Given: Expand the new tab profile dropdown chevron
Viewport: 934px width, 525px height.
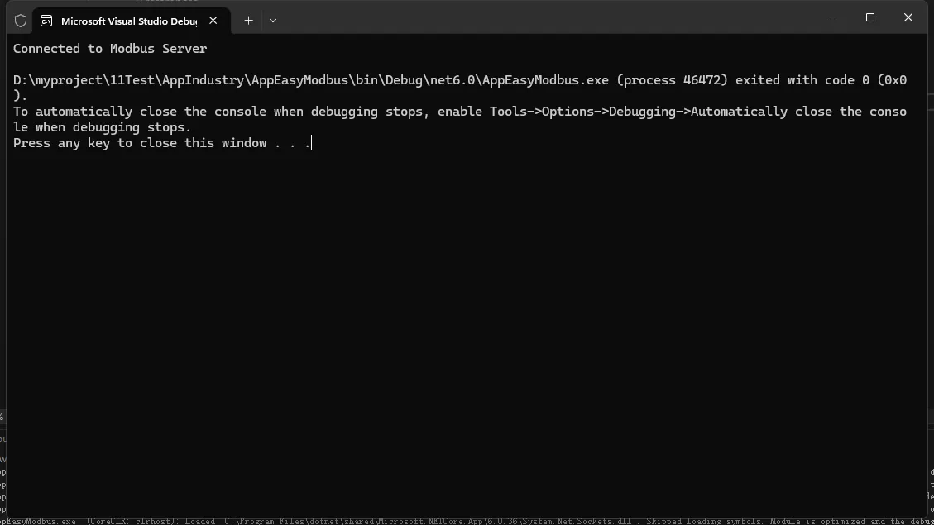Looking at the screenshot, I should pyautogui.click(x=273, y=21).
